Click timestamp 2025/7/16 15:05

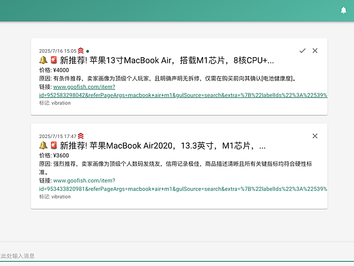pyautogui.click(x=58, y=51)
